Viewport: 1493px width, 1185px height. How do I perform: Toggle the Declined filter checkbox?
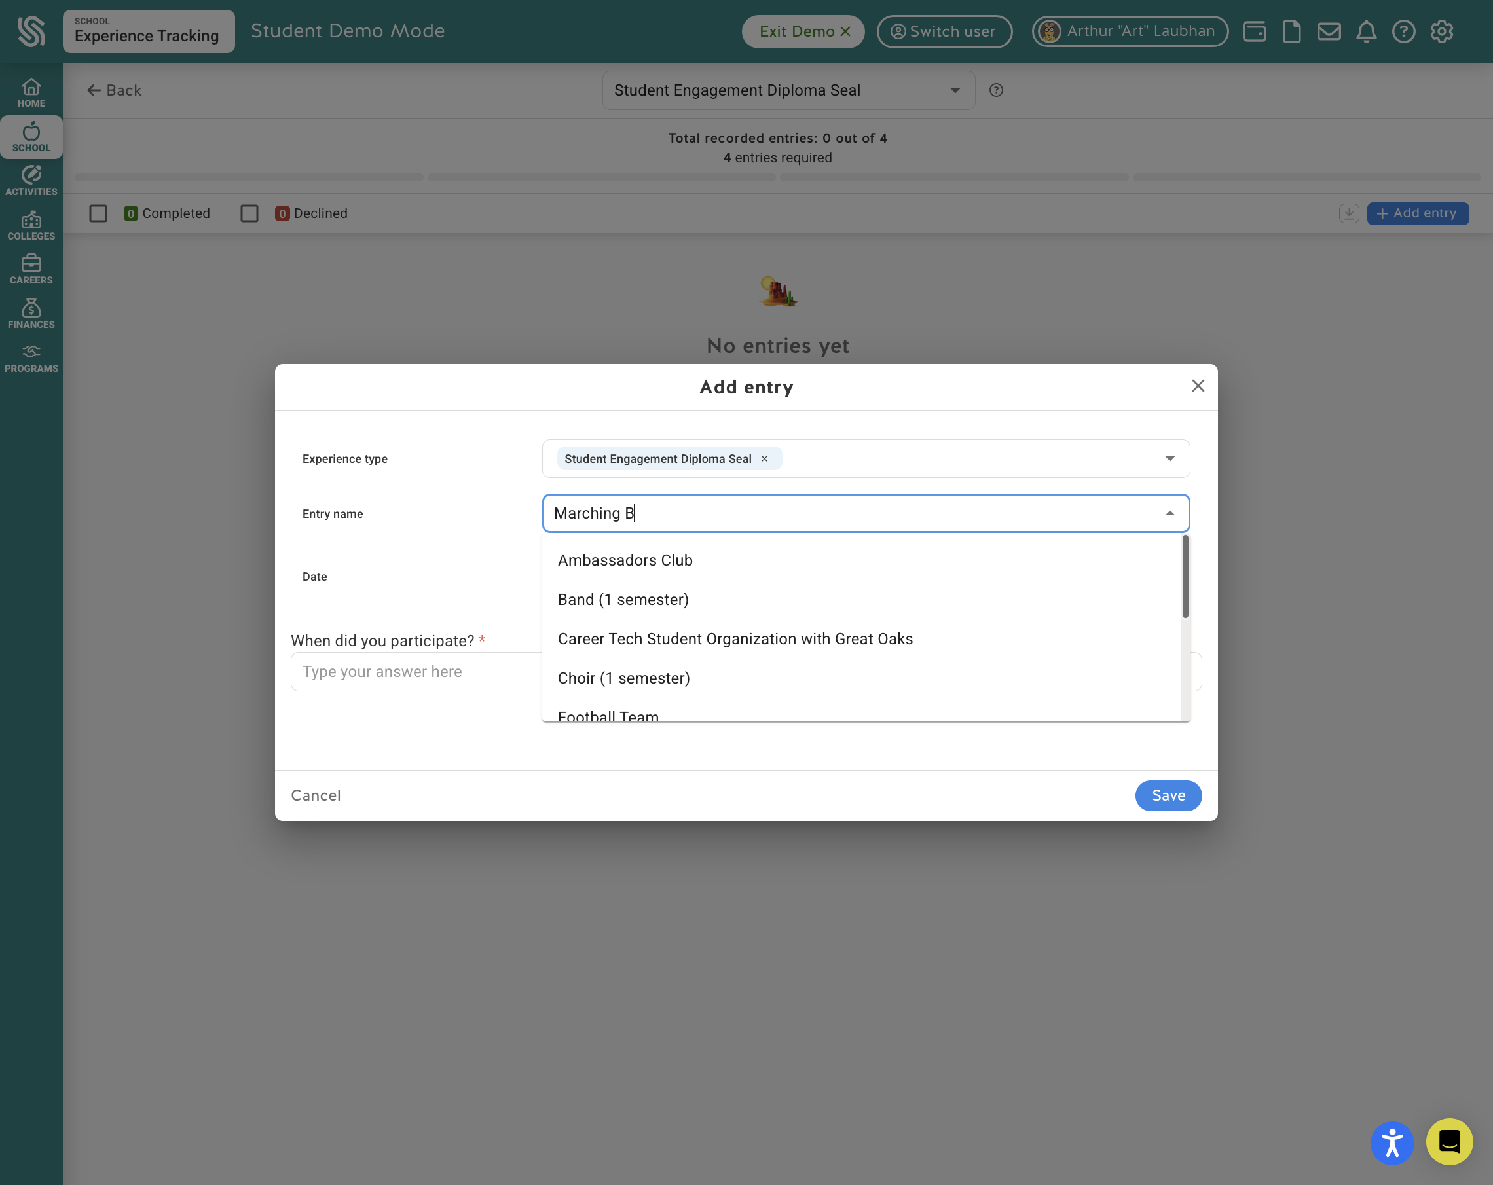tap(249, 213)
